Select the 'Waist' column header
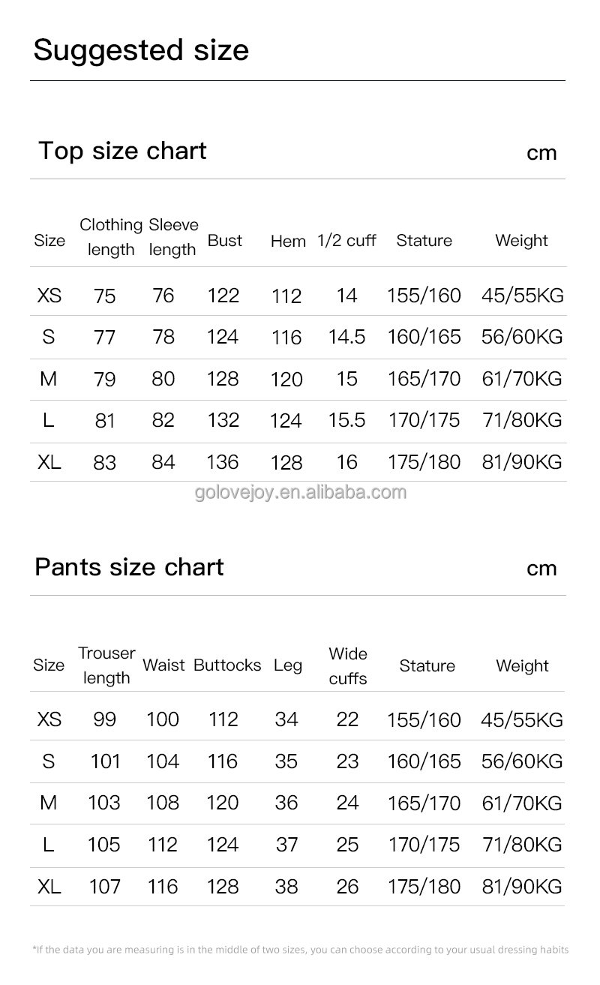The width and height of the screenshot is (600, 985). tap(163, 665)
